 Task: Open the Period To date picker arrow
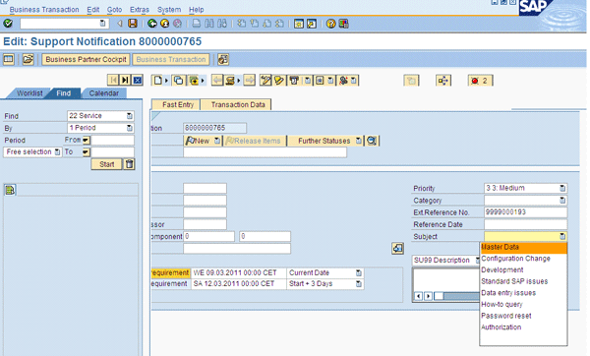87,152
